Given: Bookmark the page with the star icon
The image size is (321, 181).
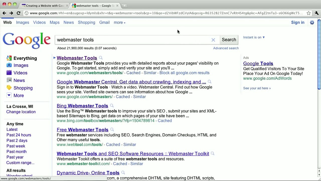Looking at the screenshot, I should (308, 13).
